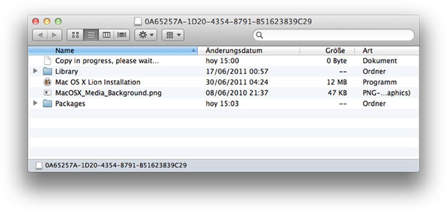Toggle the Name column sort direction arrow
This screenshot has height=212, width=447.
(194, 51)
